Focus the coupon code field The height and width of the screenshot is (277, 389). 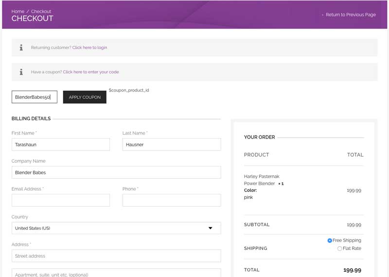(34, 97)
